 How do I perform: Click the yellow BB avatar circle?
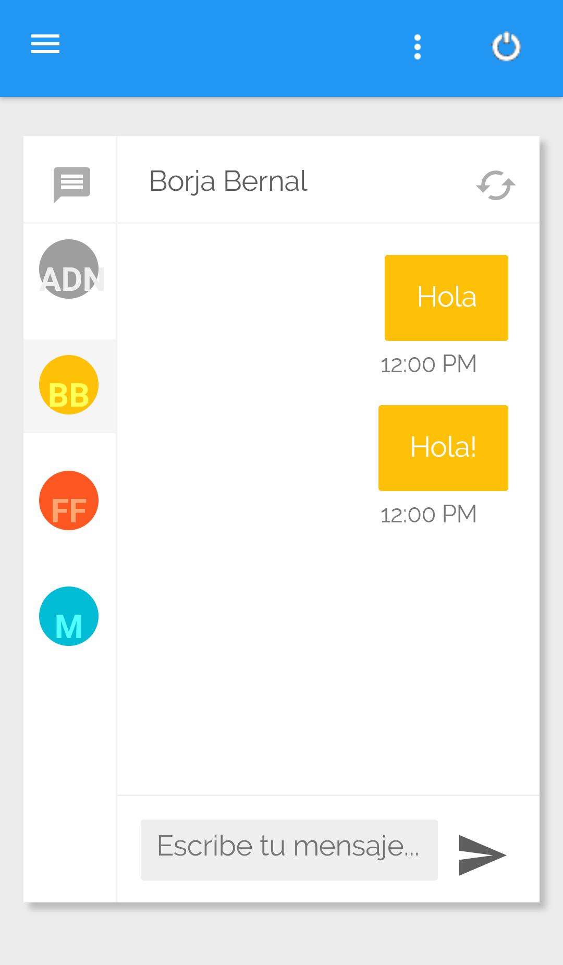69,385
